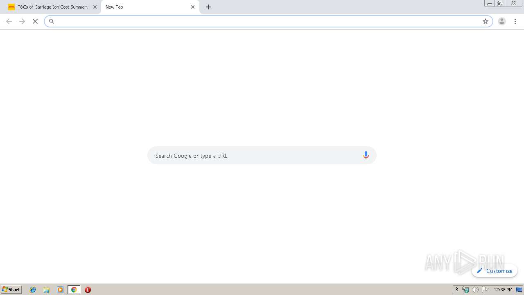
Task: Open the network tray icon
Action: pyautogui.click(x=465, y=290)
